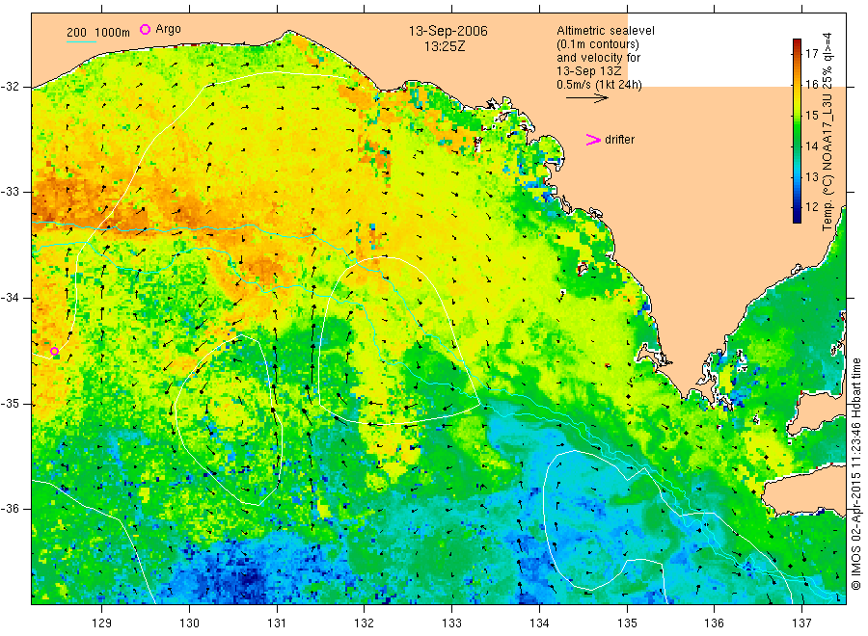Click the longitude label 130
Viewport: 868px width, 636px height.
click(x=189, y=623)
